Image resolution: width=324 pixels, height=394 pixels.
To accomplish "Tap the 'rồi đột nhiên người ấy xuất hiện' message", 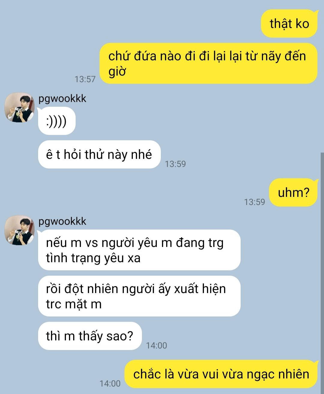I will click(x=139, y=296).
